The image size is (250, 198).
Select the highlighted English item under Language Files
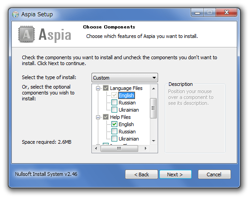tap(126, 95)
